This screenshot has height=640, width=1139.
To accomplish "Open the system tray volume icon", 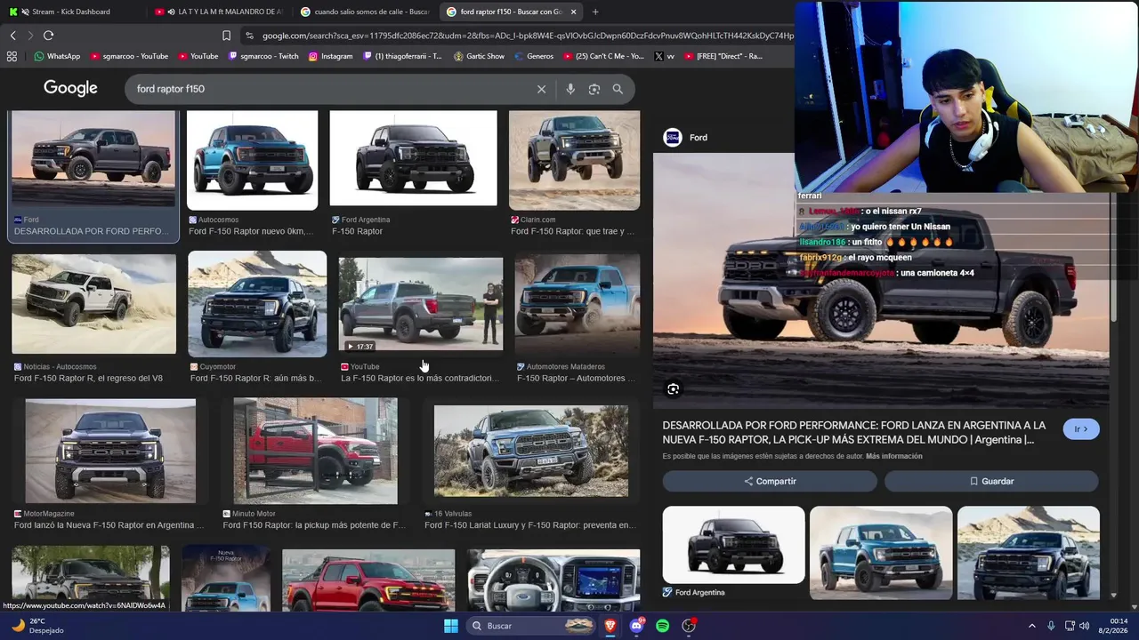I will (1084, 626).
